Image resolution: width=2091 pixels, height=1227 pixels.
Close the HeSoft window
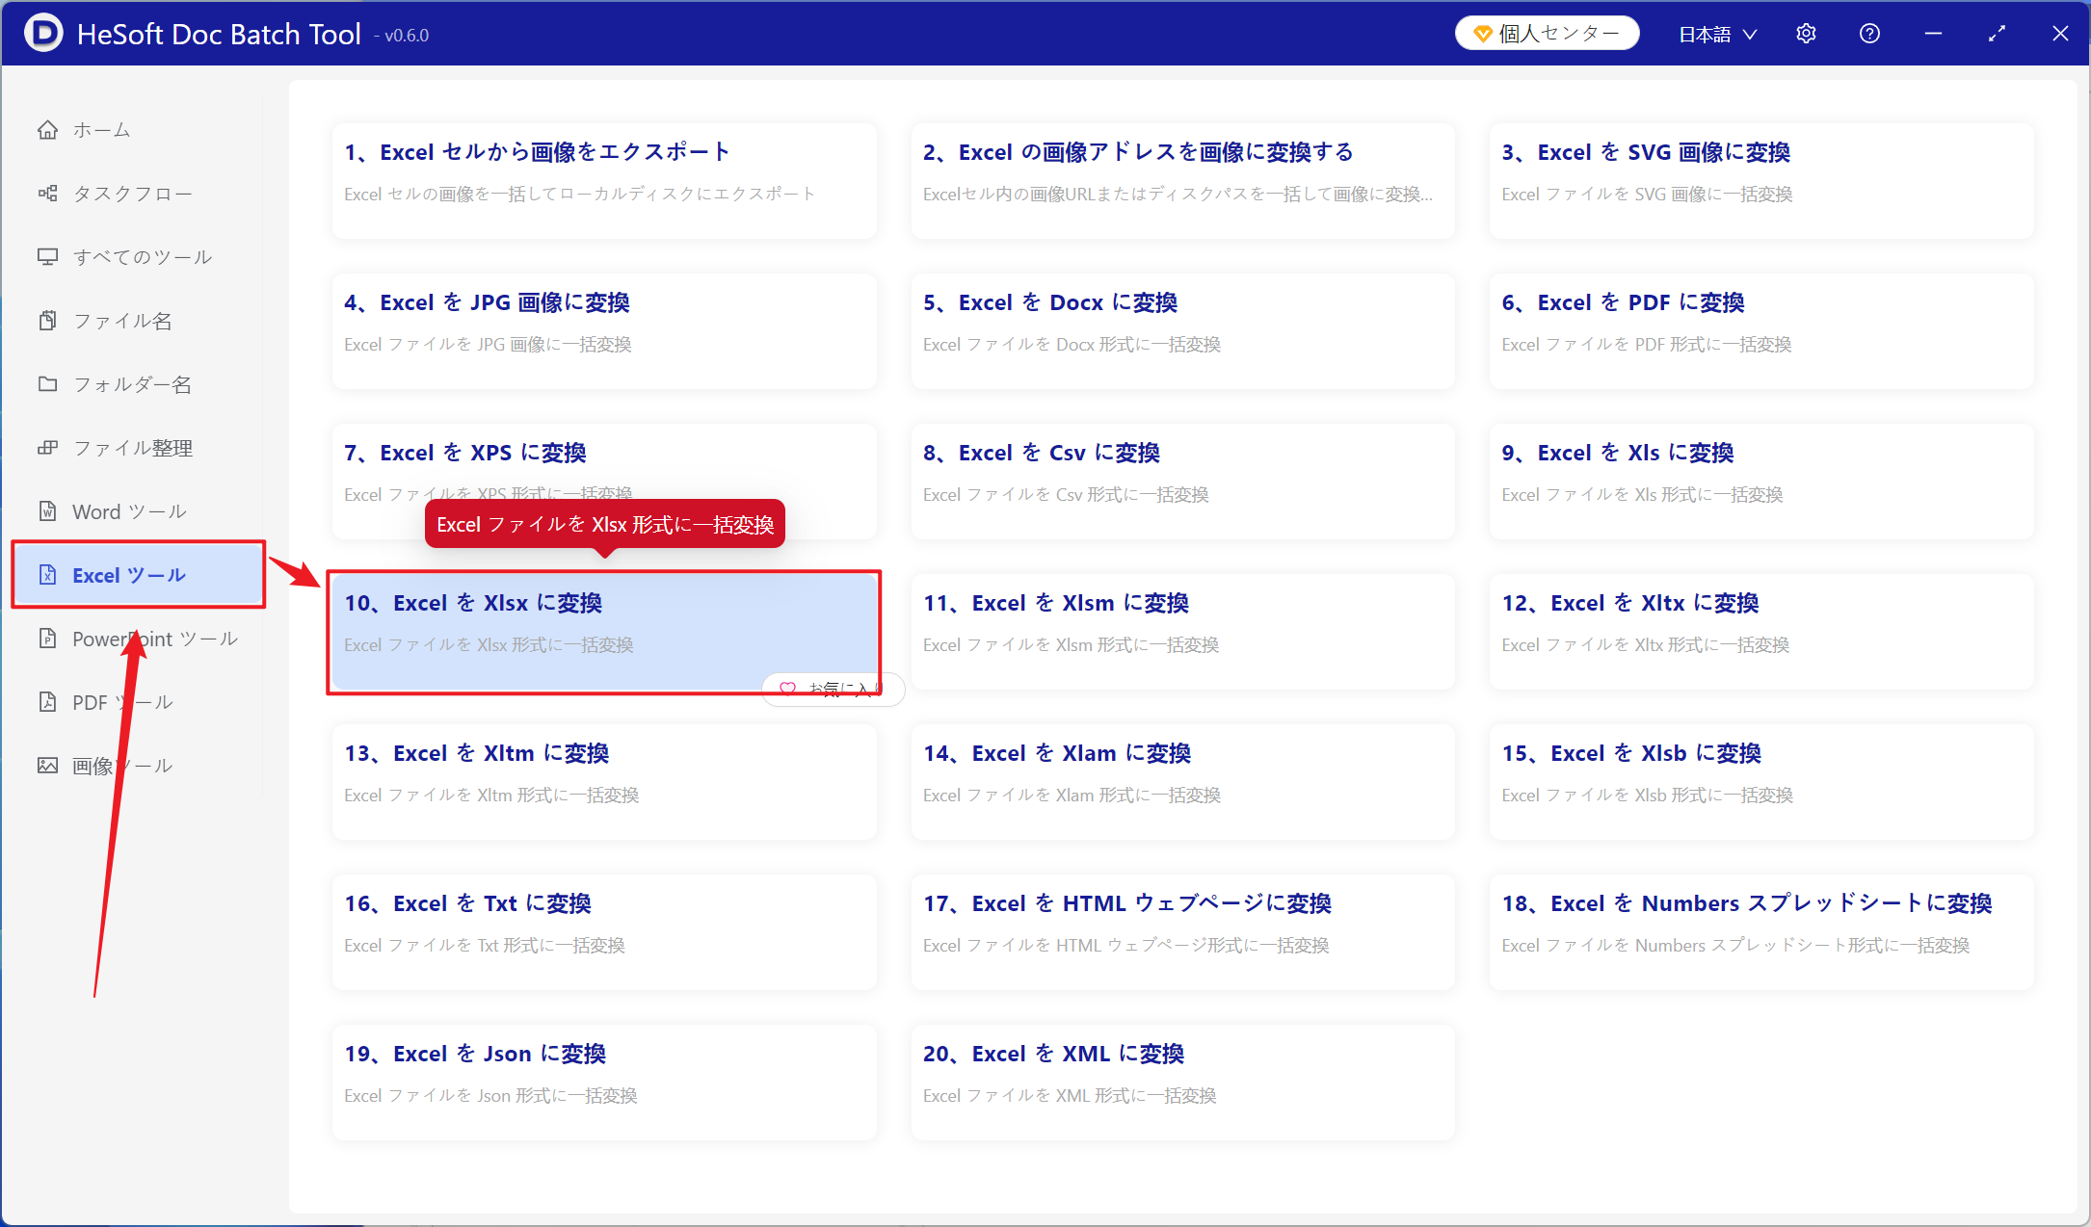(2060, 34)
